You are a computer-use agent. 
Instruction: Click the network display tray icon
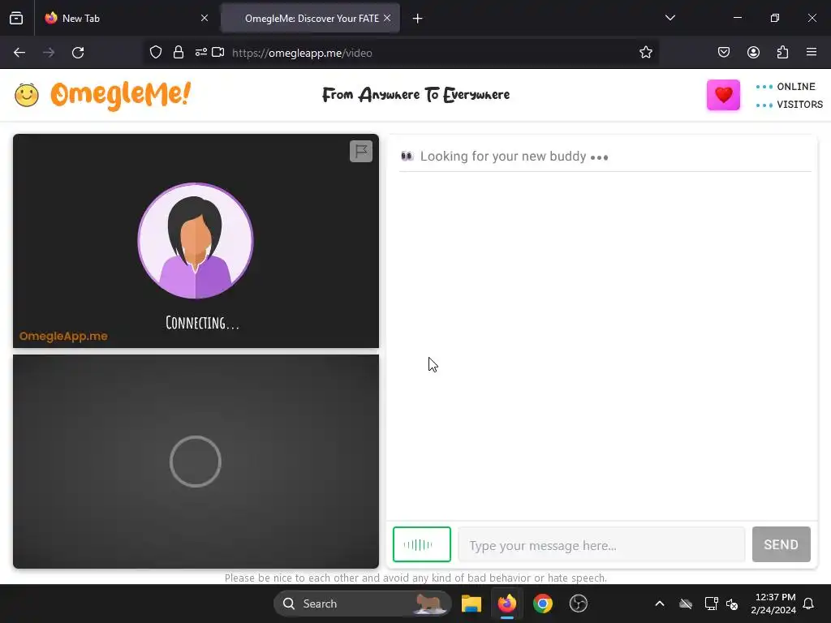click(711, 604)
